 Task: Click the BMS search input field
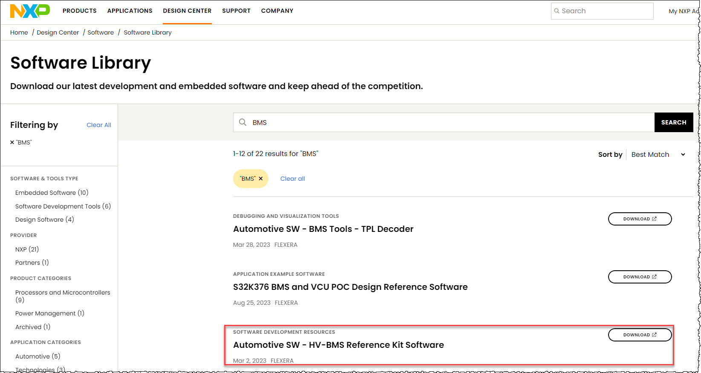[x=447, y=122]
